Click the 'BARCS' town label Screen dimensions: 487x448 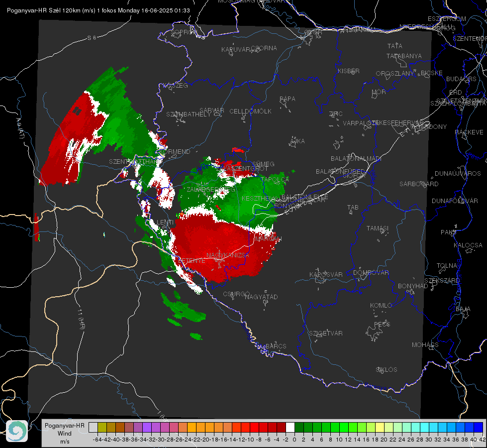point(276,346)
